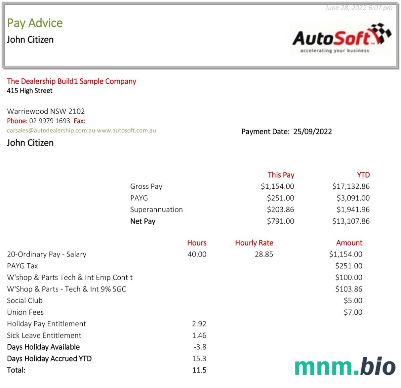The width and height of the screenshot is (401, 388).
Task: Select the Total 11.5 value
Action: coord(199,370)
